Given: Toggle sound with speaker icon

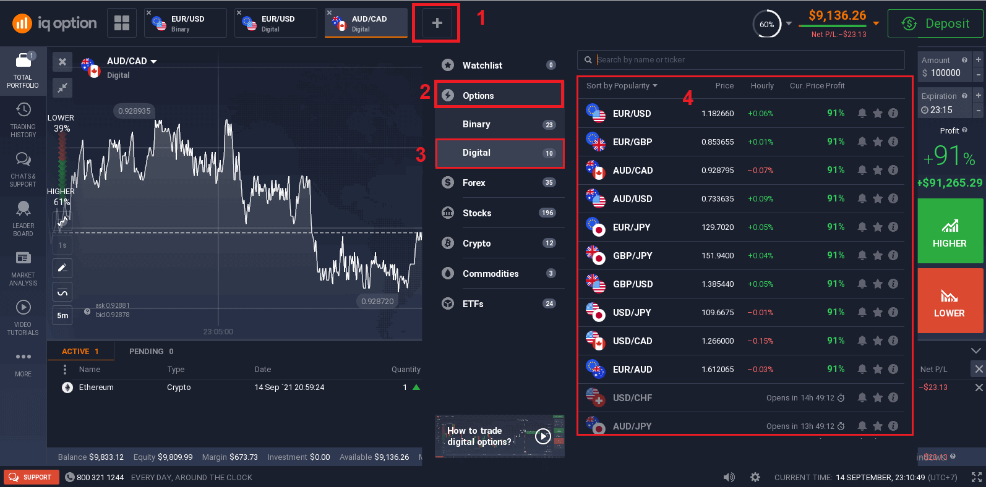Looking at the screenshot, I should pos(729,477).
